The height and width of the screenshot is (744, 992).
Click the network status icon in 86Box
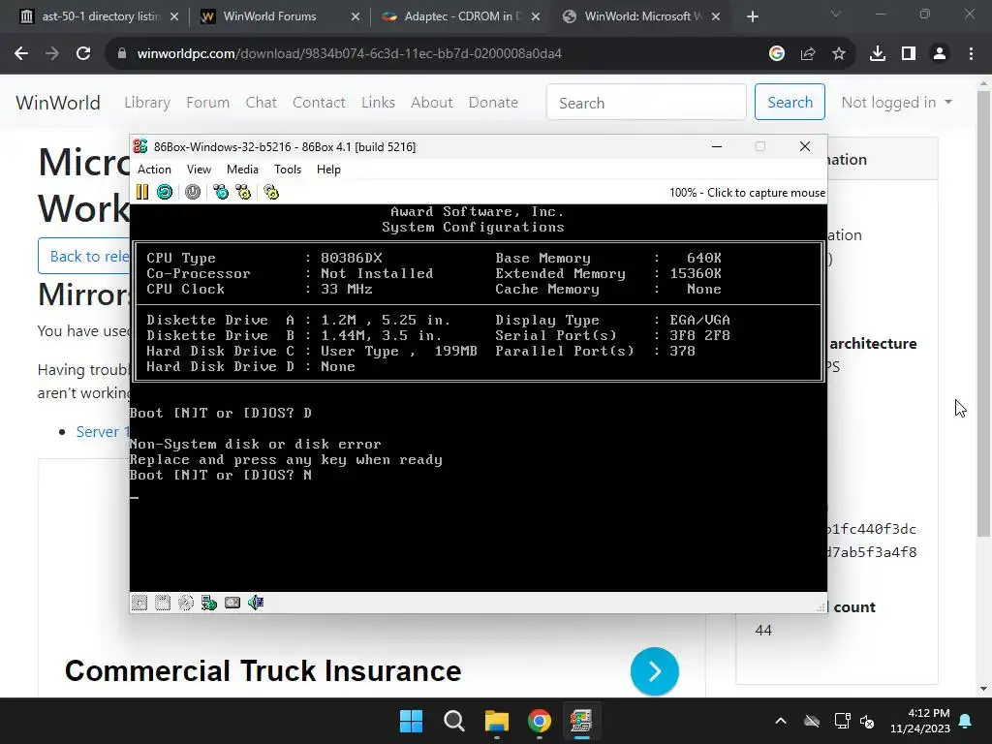(209, 603)
